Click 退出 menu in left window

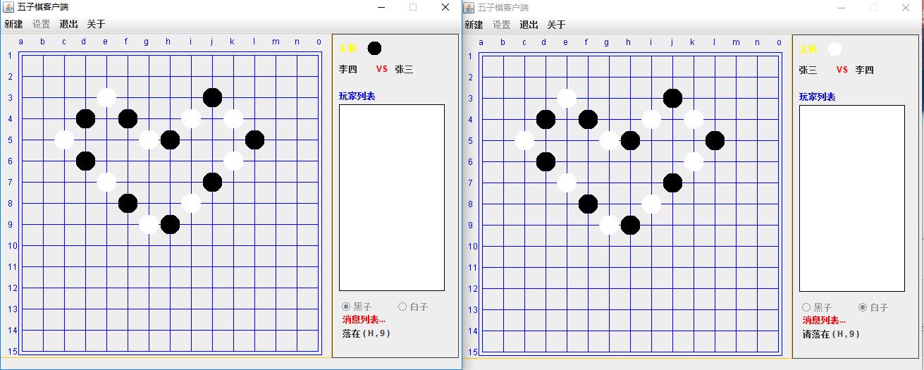click(x=68, y=24)
